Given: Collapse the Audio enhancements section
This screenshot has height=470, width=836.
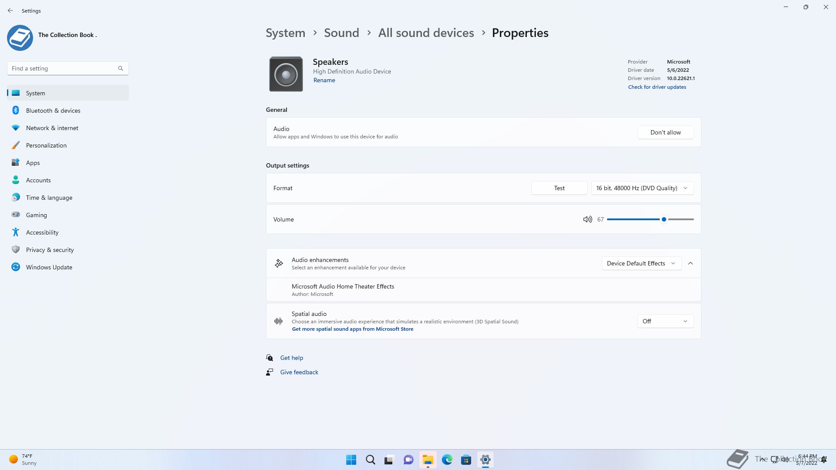Looking at the screenshot, I should click(691, 263).
